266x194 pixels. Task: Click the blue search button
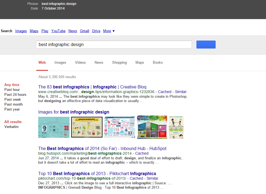coord(206,44)
